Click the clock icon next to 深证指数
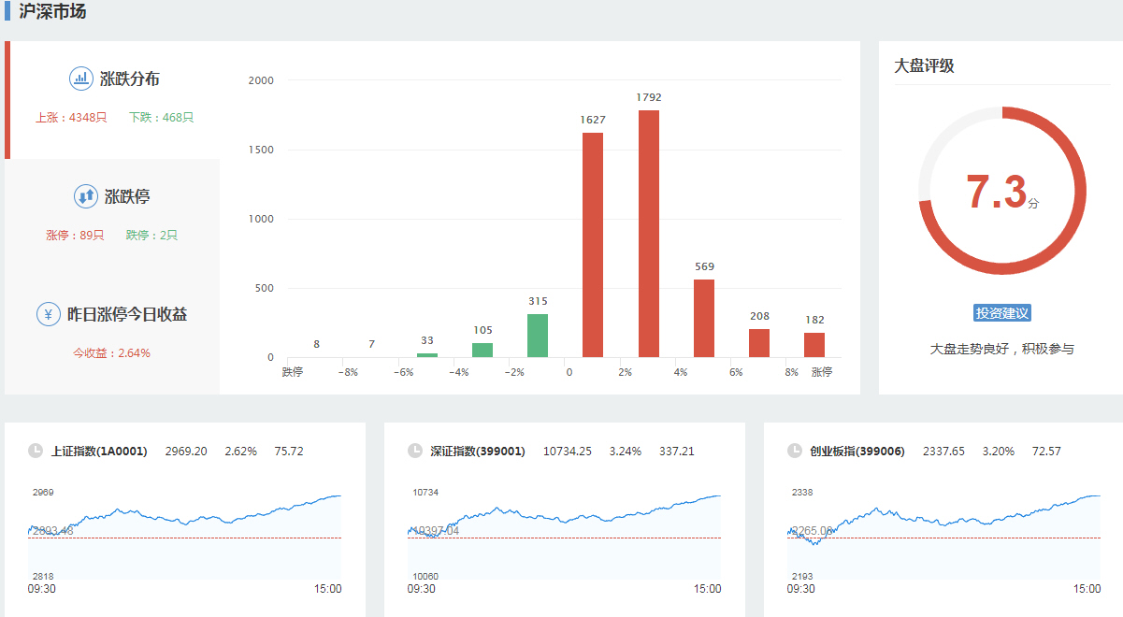Viewport: 1123px width, 617px height. point(415,451)
